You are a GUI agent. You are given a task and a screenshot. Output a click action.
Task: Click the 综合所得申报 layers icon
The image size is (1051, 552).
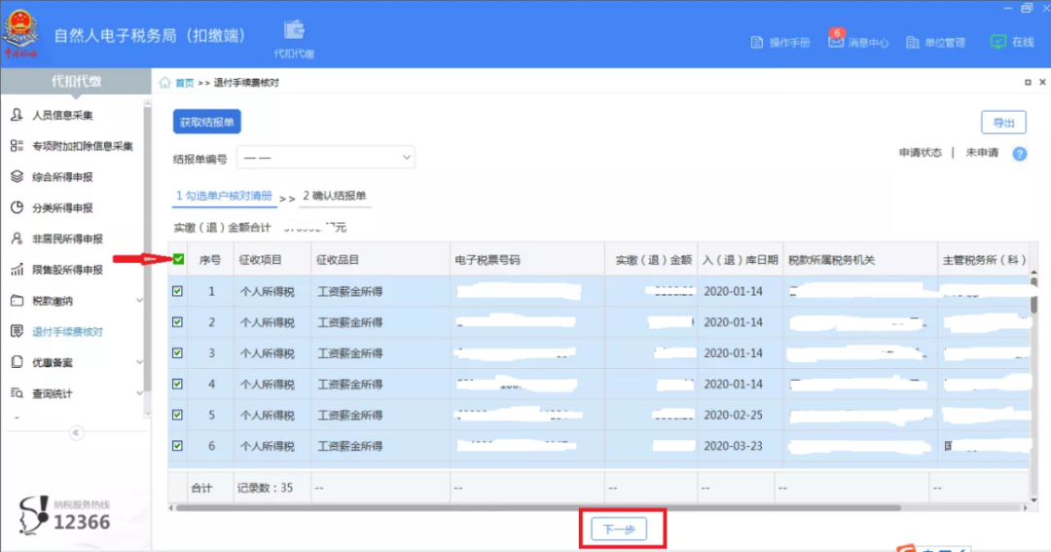[x=17, y=176]
